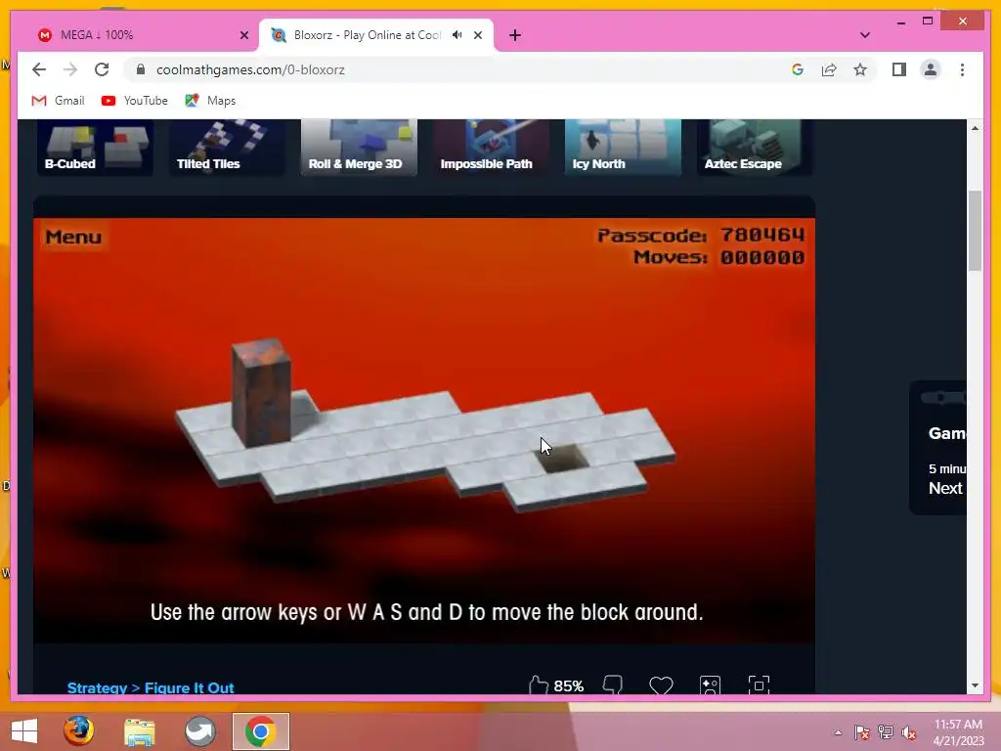The image size is (1001, 751).
Task: Click the volume icon in the tray
Action: click(909, 732)
